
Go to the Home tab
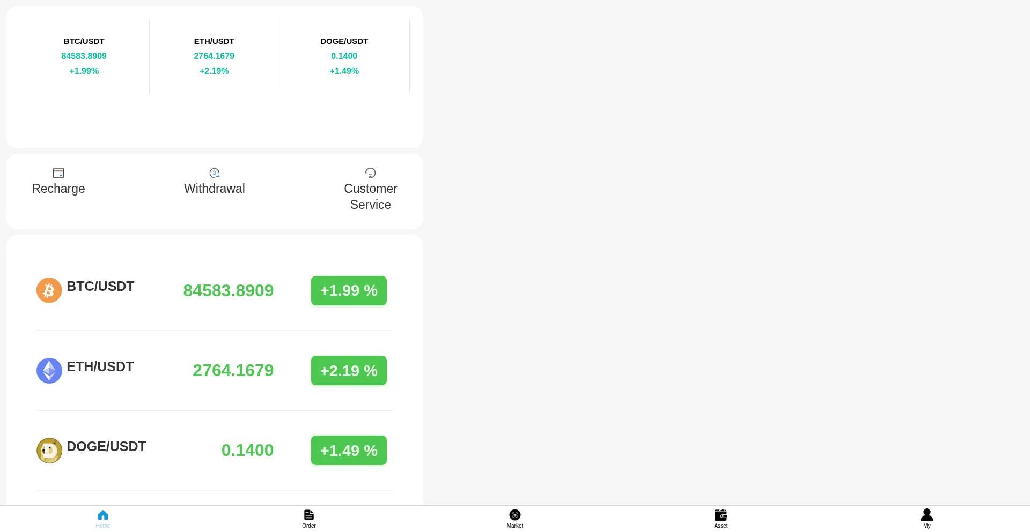point(103,518)
